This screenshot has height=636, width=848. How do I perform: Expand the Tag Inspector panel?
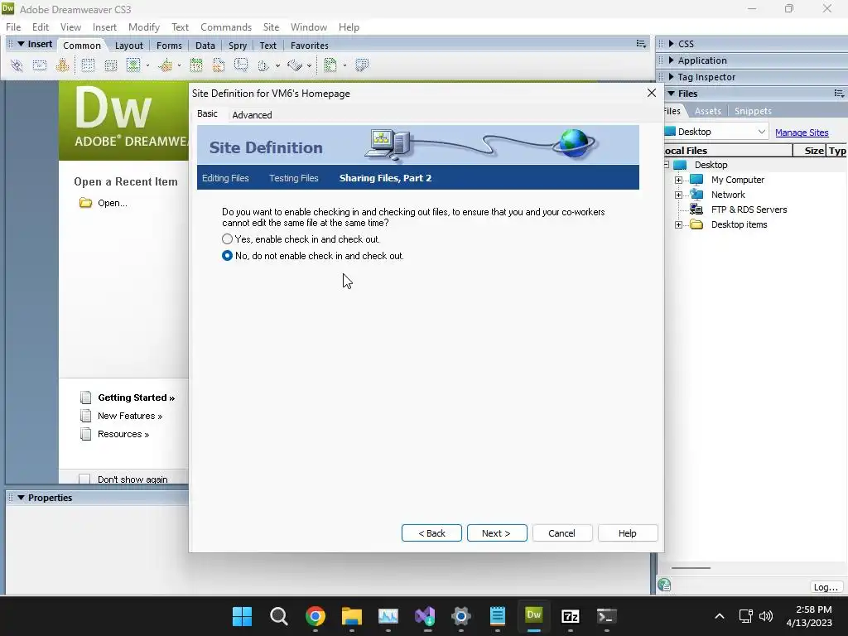pyautogui.click(x=671, y=77)
